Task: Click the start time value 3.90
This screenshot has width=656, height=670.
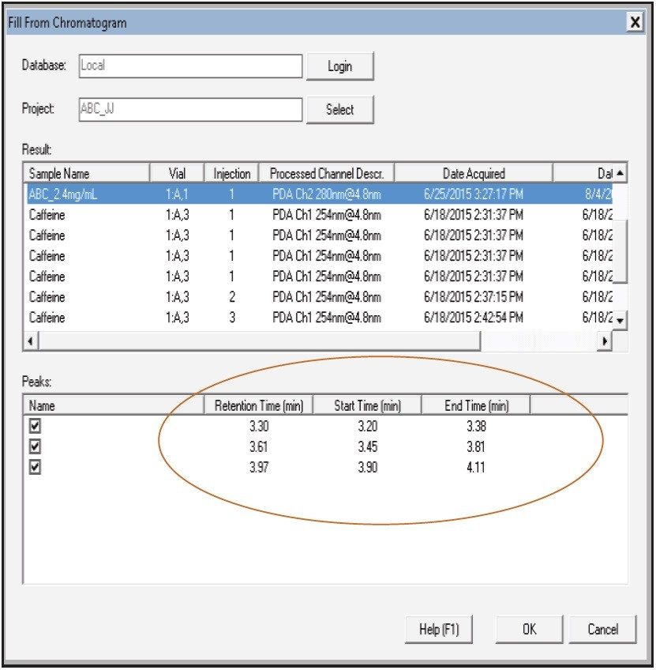Action: click(368, 467)
